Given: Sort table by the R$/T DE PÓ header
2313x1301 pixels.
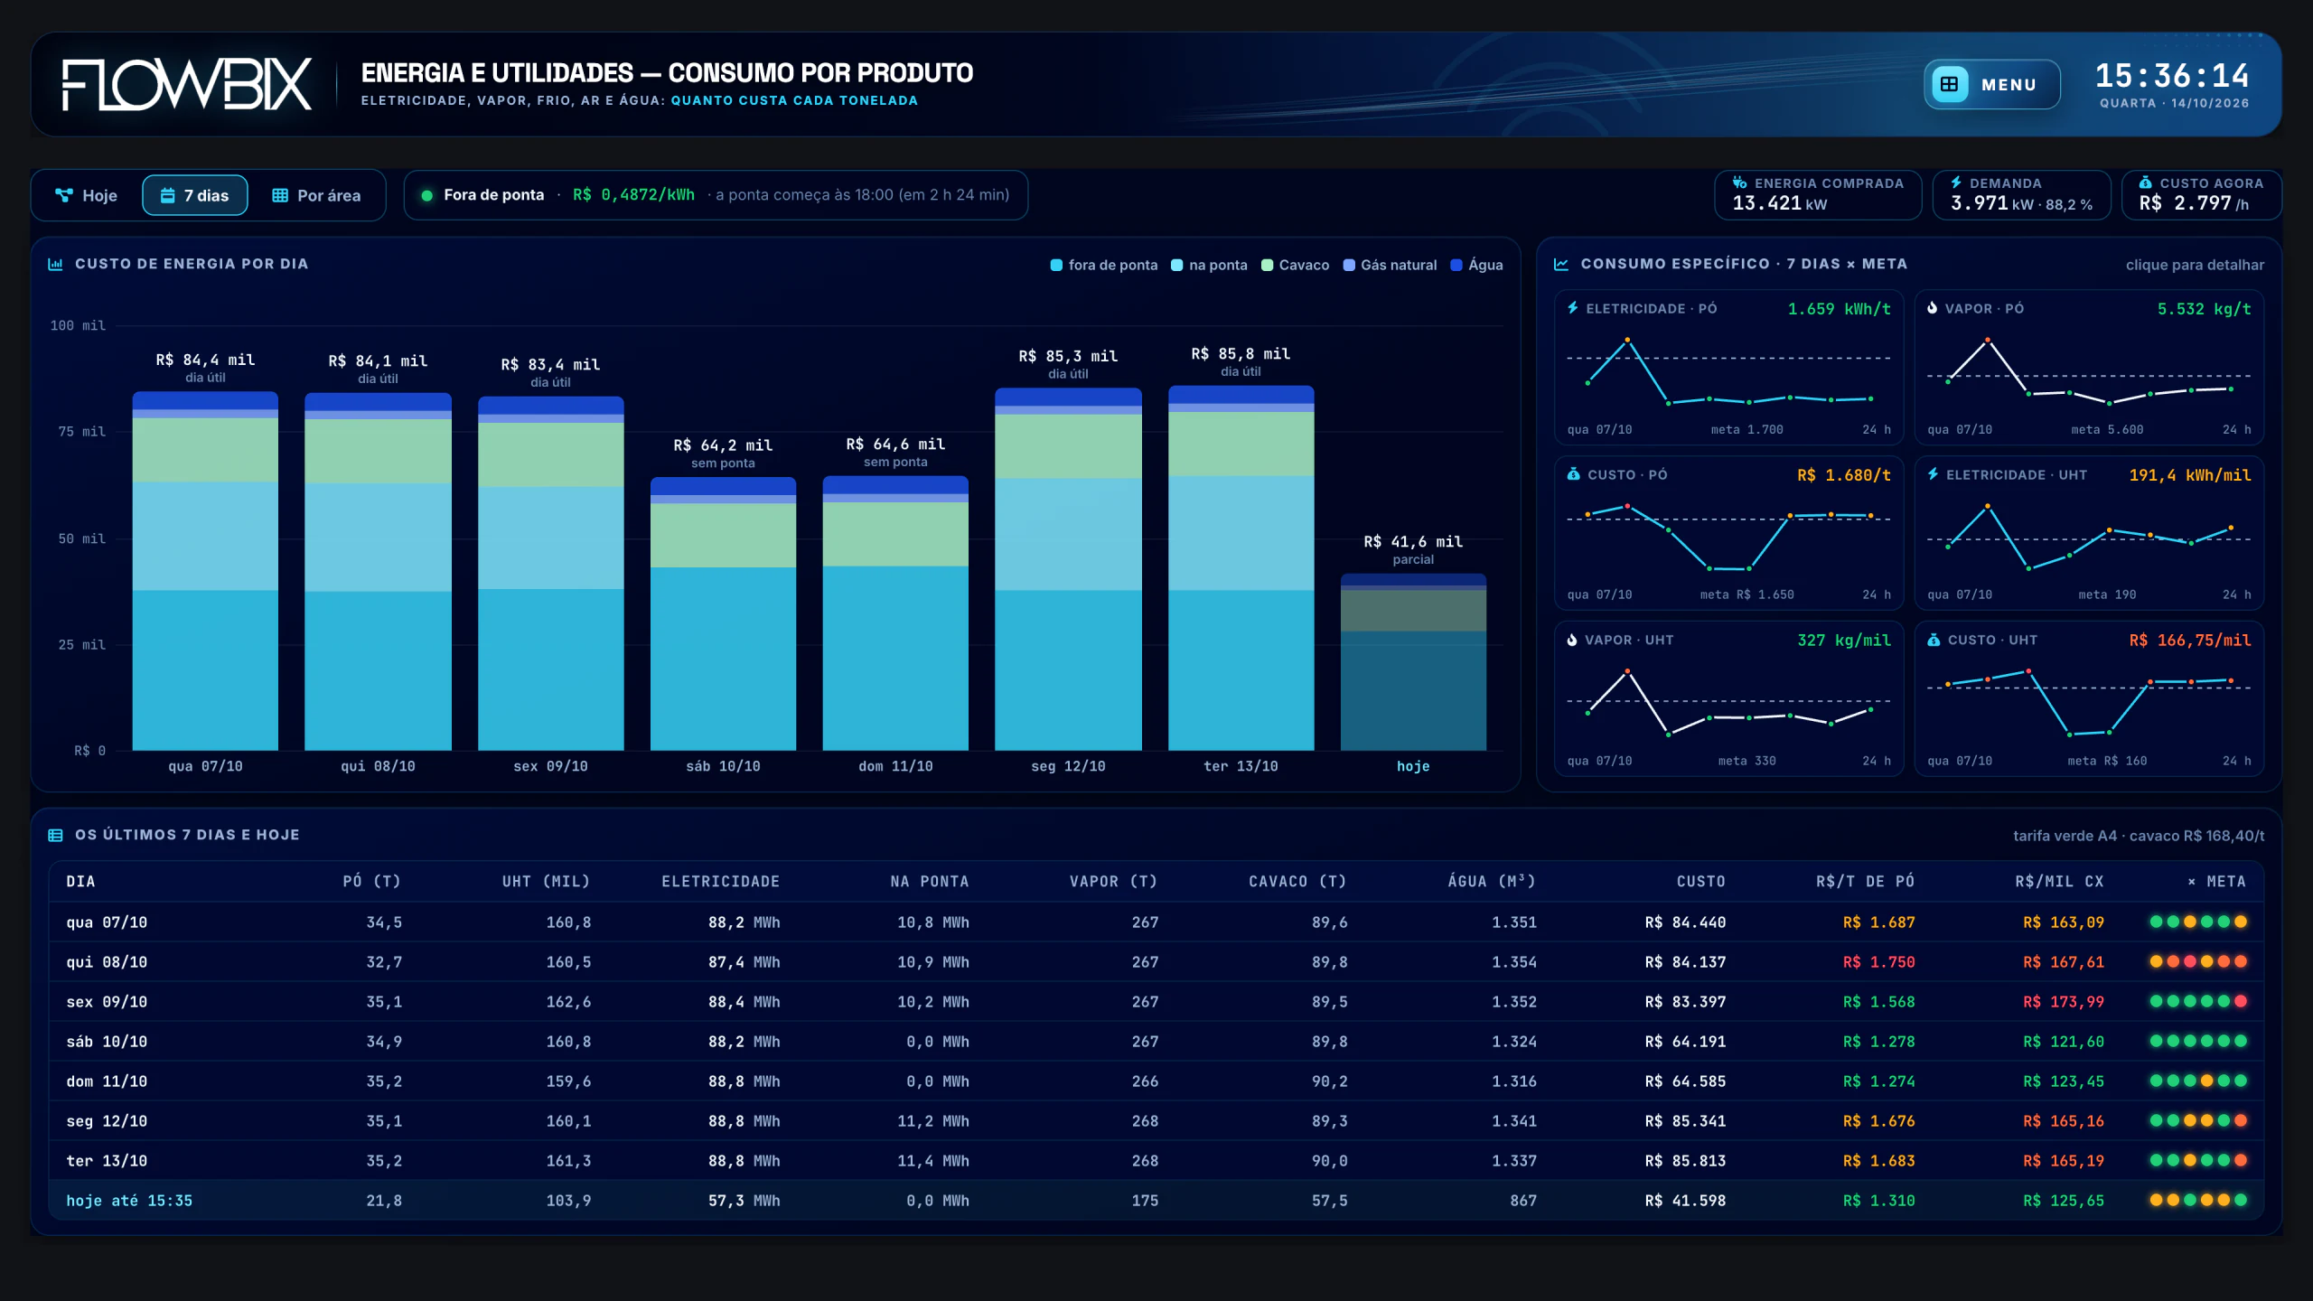Looking at the screenshot, I should pos(1865,881).
